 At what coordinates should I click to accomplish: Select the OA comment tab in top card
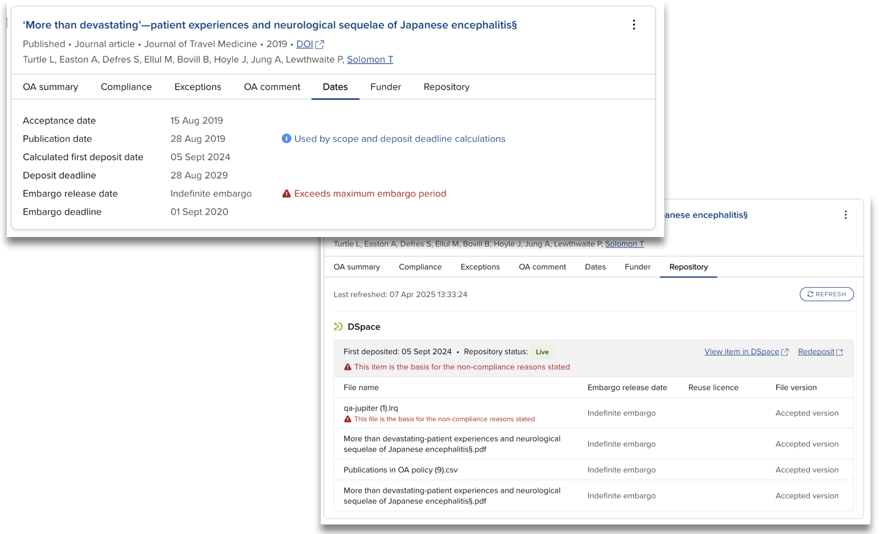point(272,87)
